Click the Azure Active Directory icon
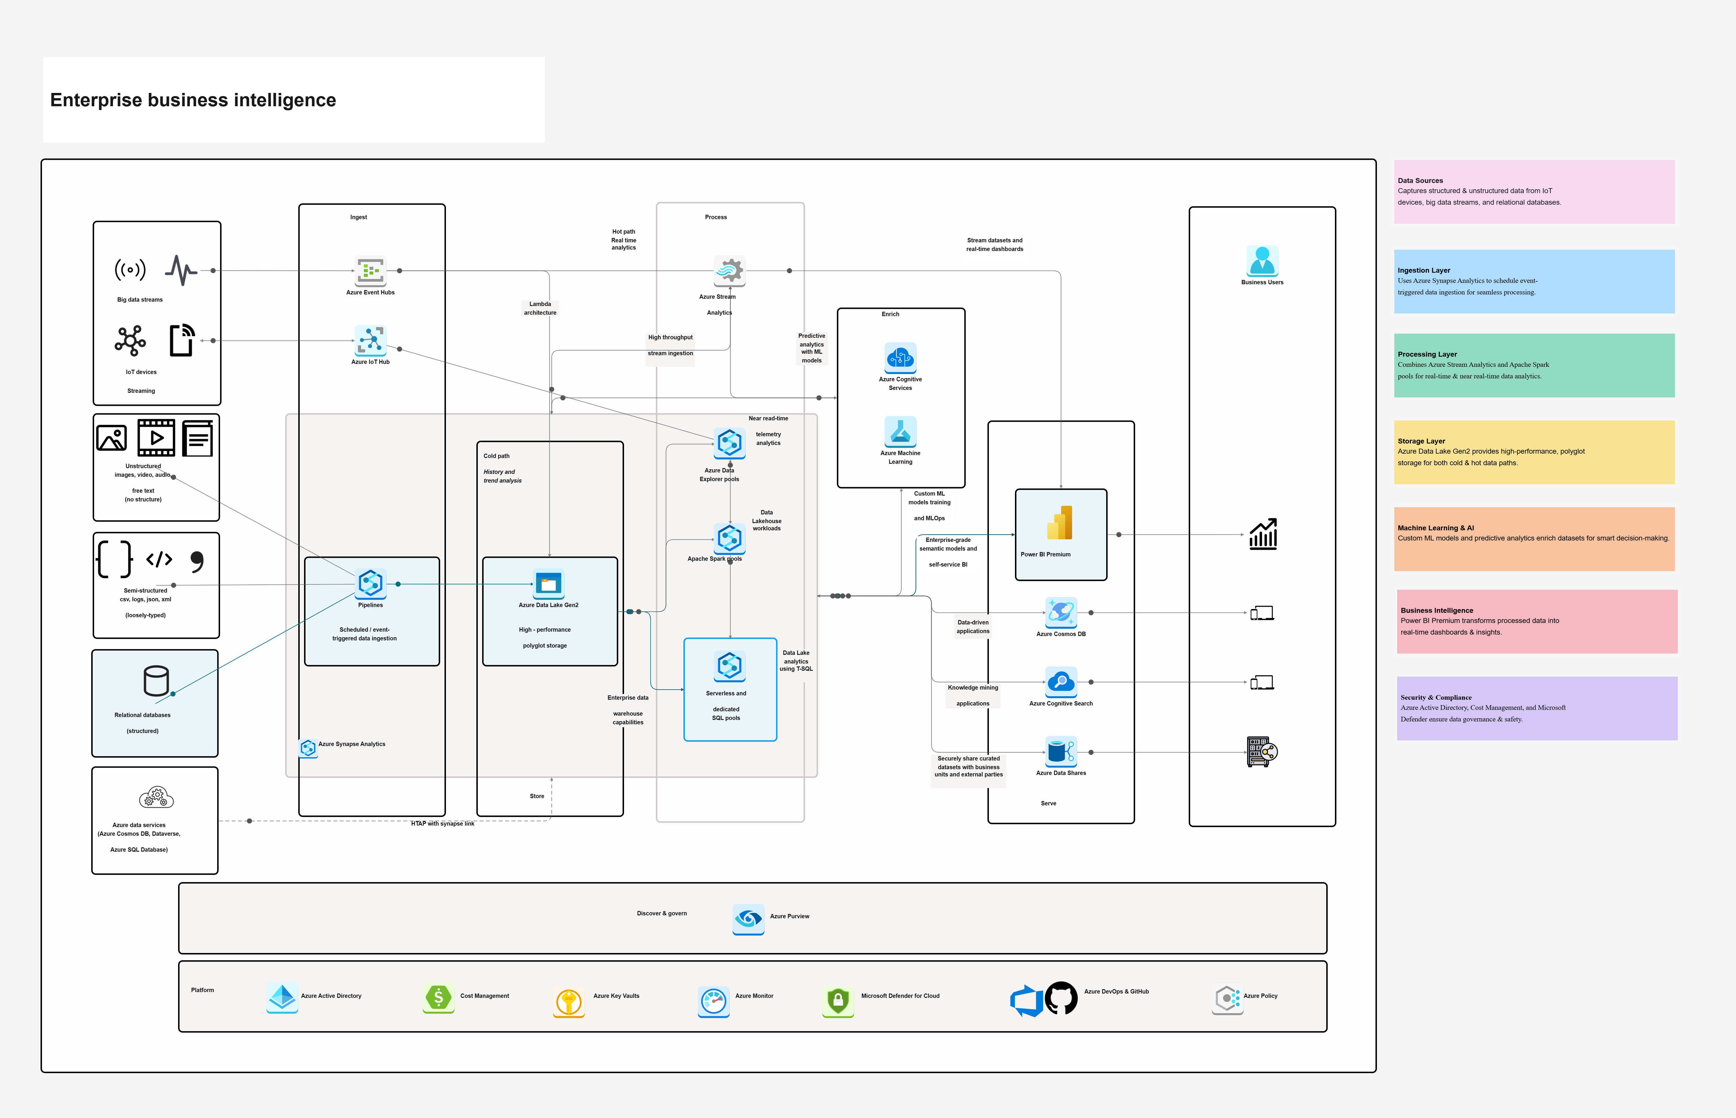This screenshot has width=1736, height=1118. tap(282, 998)
